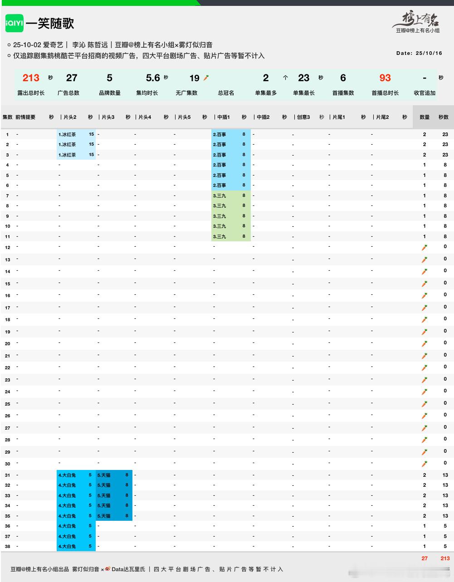This screenshot has height=582, width=454.
Task: Click the carrot icon in row 15
Action: (x=425, y=284)
